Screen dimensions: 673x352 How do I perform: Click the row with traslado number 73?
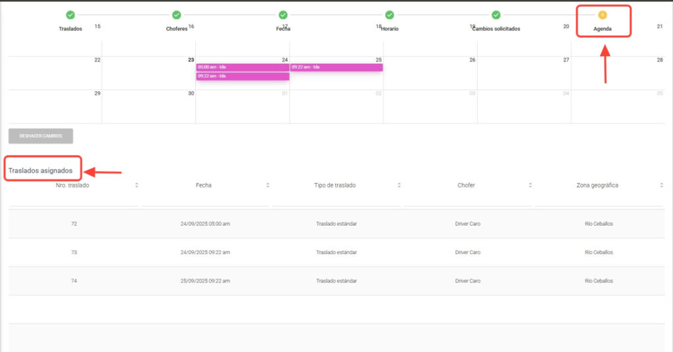coord(336,252)
